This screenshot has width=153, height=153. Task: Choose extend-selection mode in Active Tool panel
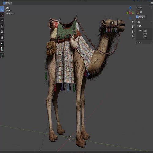139,17
